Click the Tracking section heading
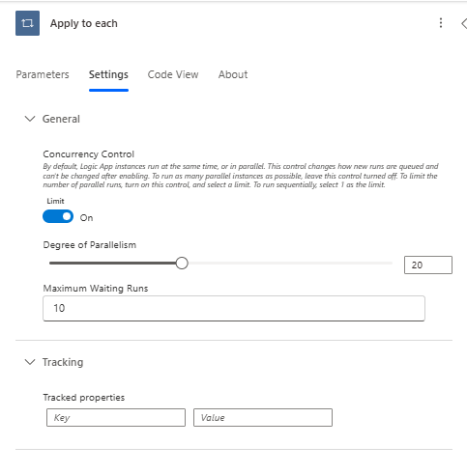467x474 pixels. pyautogui.click(x=63, y=362)
